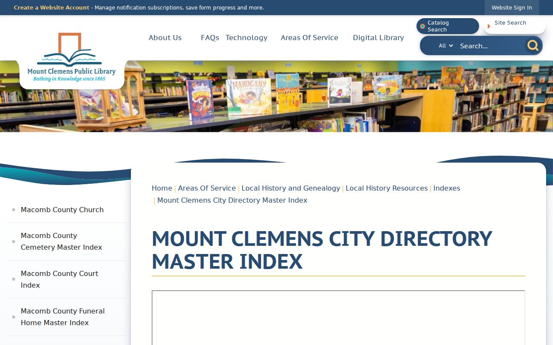Click the magnifying glass search icon
This screenshot has width=553, height=345.
click(533, 45)
